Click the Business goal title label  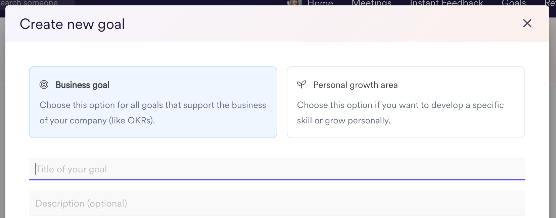(83, 85)
